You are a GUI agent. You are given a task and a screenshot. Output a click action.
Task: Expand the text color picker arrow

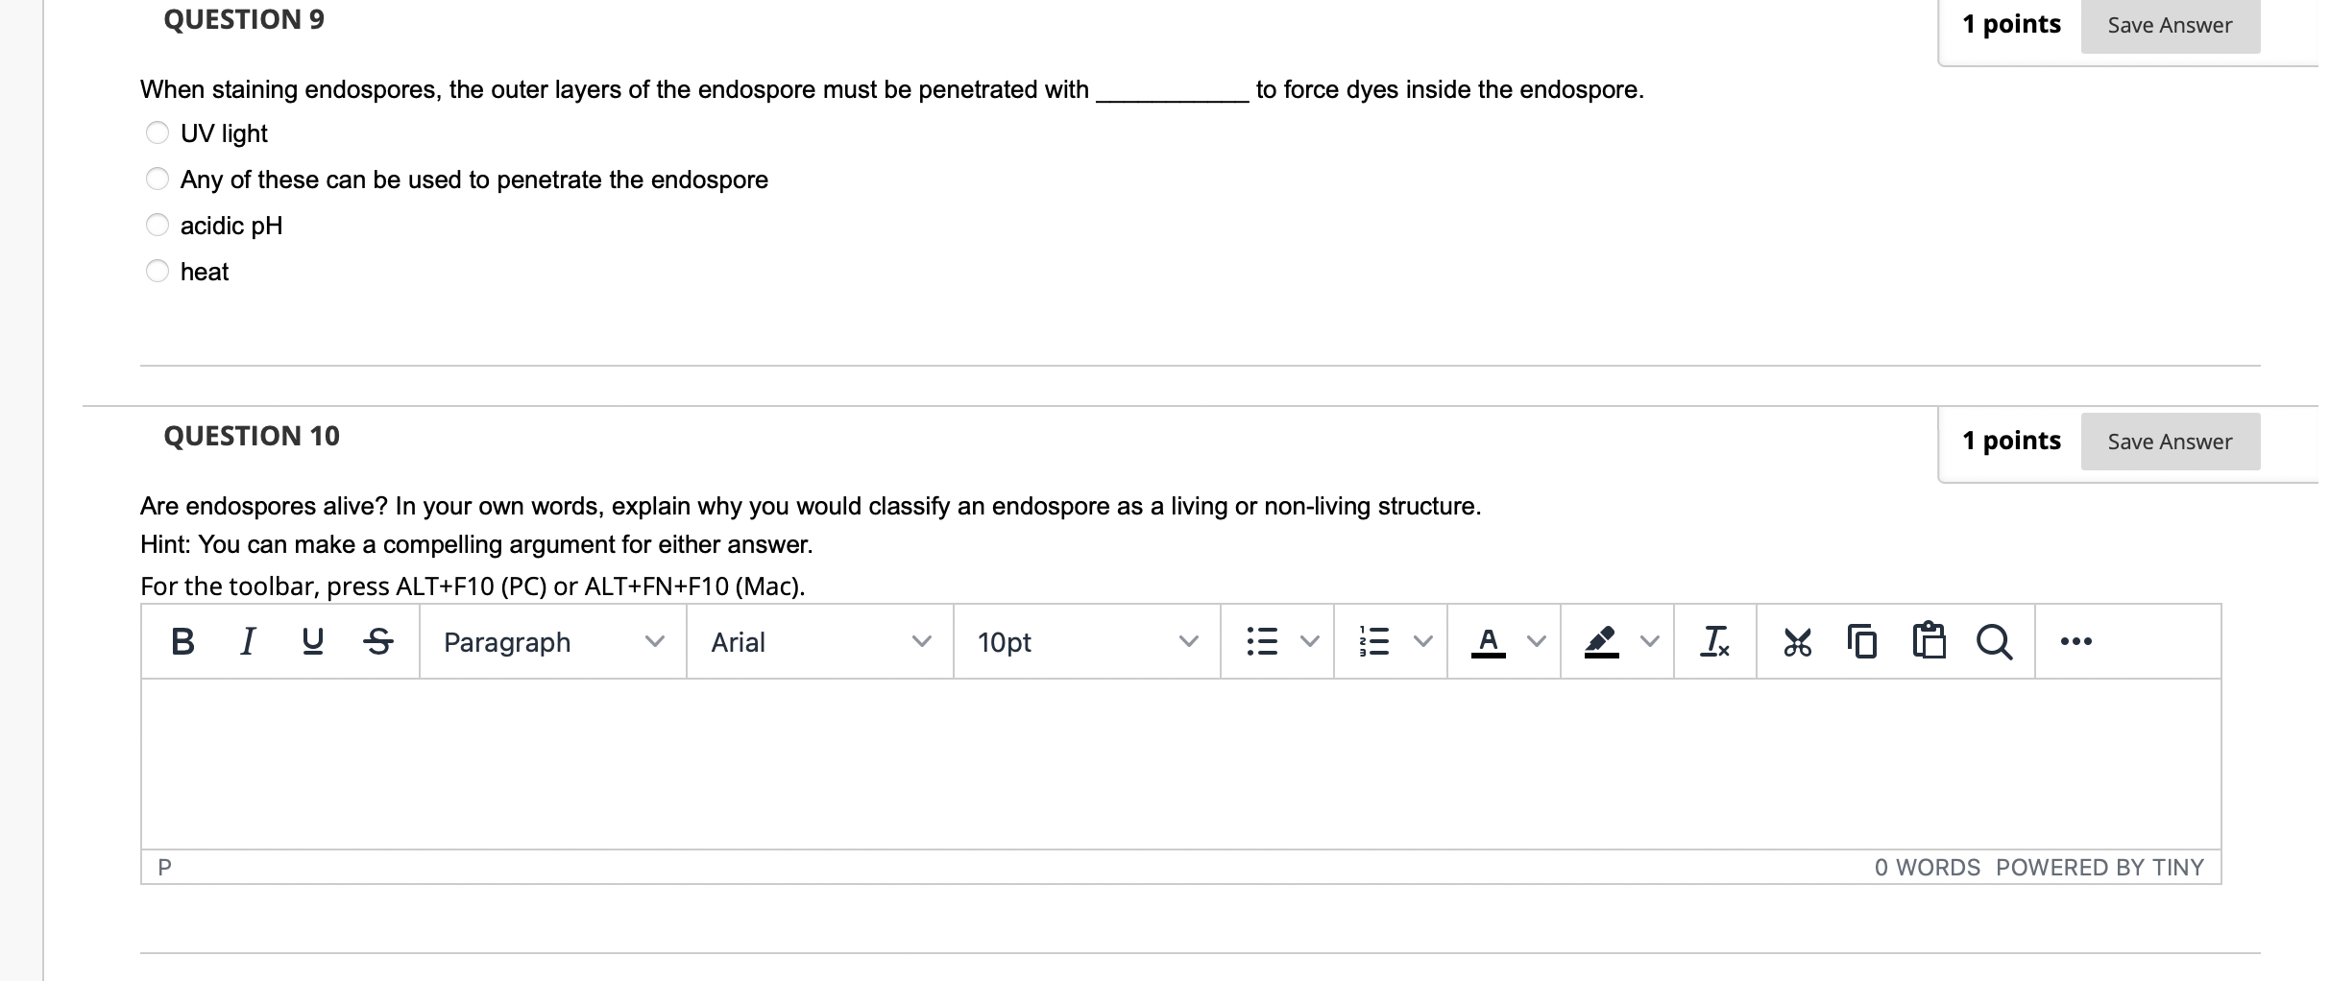click(x=1537, y=641)
